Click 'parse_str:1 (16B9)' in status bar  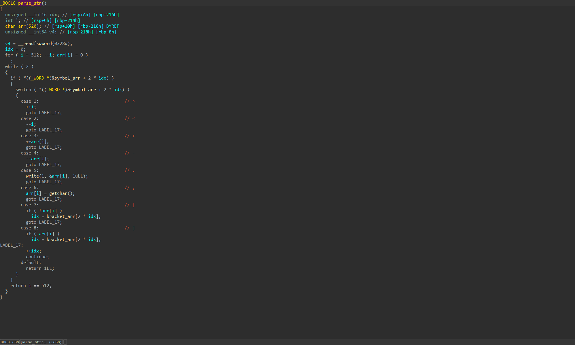click(x=41, y=342)
